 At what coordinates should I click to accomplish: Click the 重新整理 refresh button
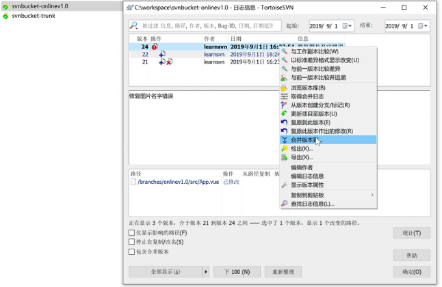(283, 272)
